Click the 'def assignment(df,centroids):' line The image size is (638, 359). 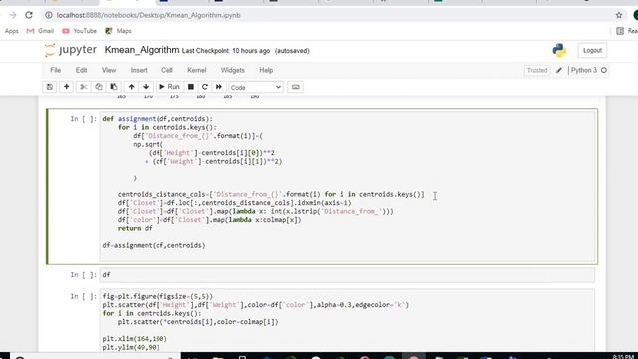tap(158, 119)
